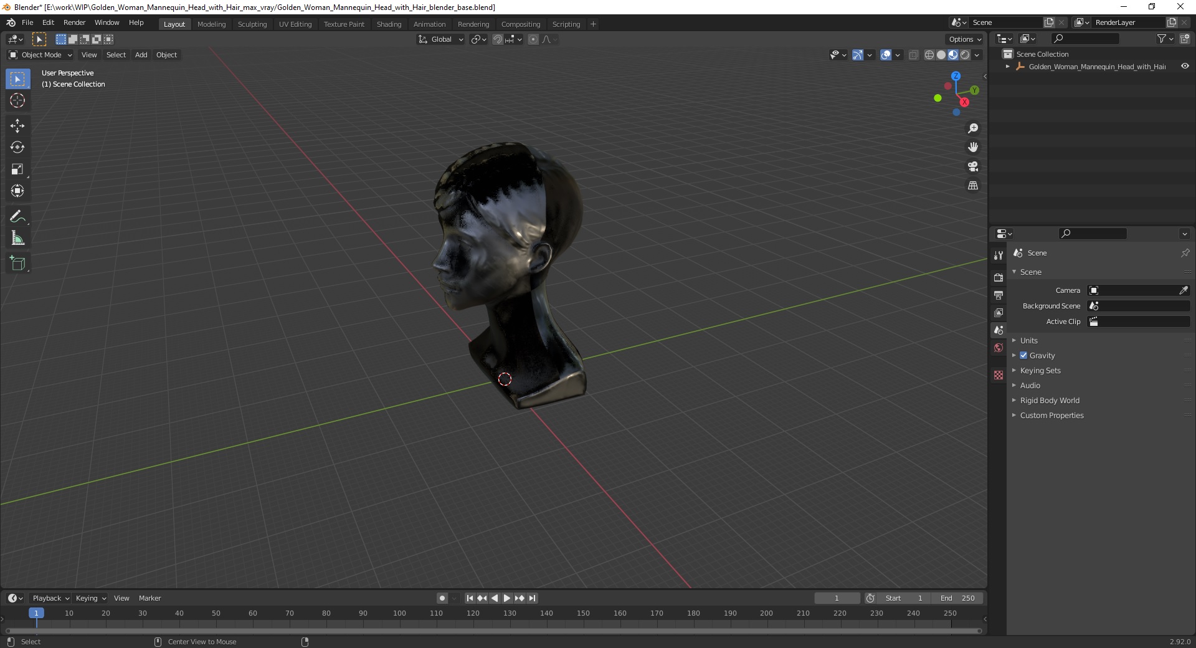
Task: Toggle Gravity checkbox
Action: (1023, 355)
